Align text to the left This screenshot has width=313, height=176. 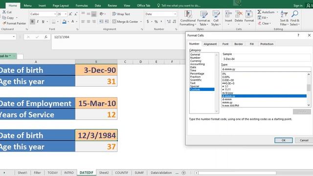[x=83, y=22]
